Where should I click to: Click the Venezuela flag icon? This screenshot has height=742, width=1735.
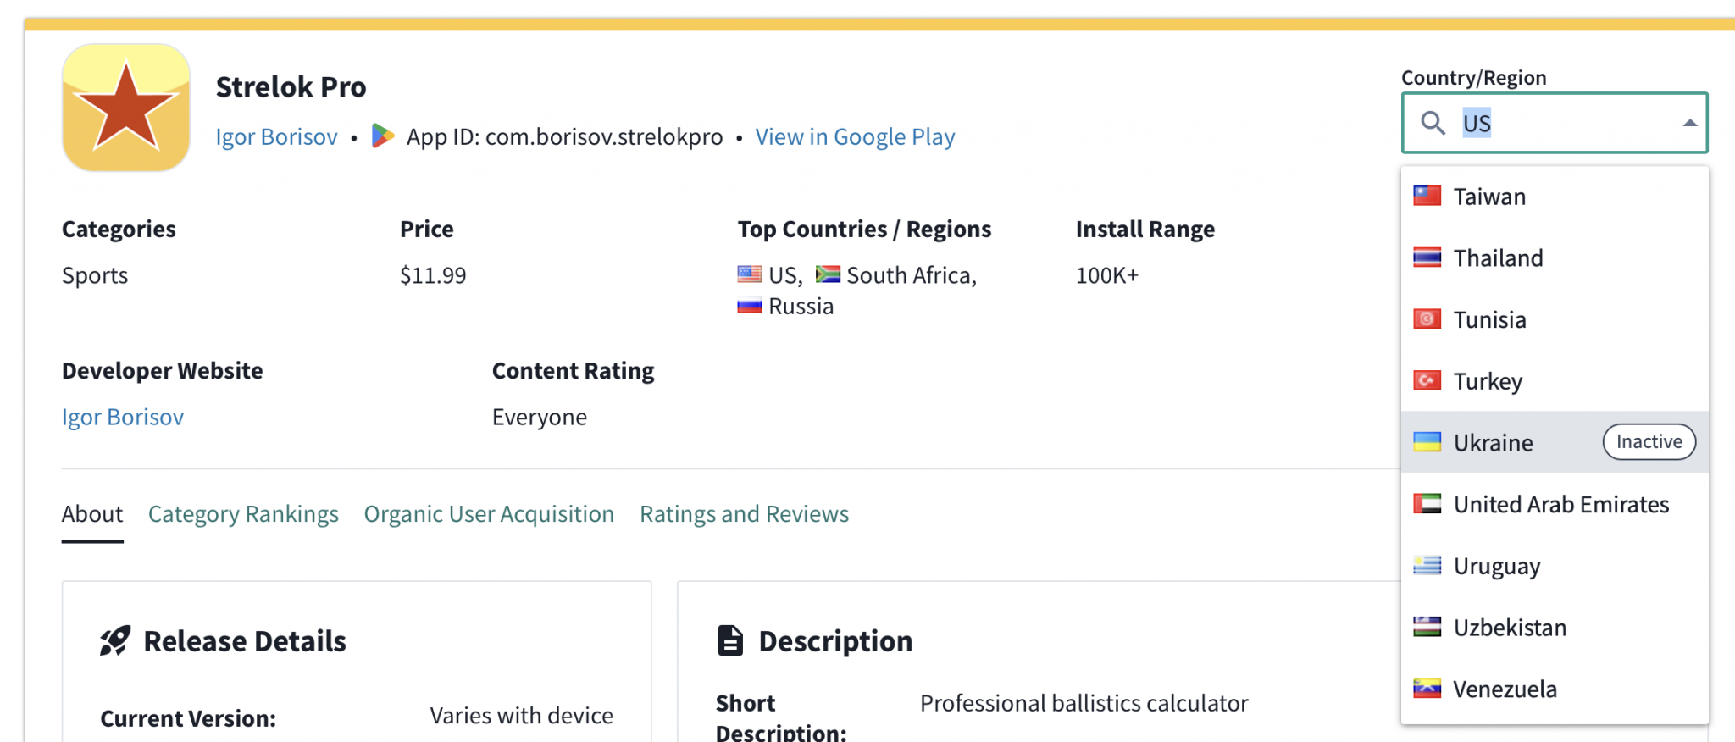tap(1427, 689)
